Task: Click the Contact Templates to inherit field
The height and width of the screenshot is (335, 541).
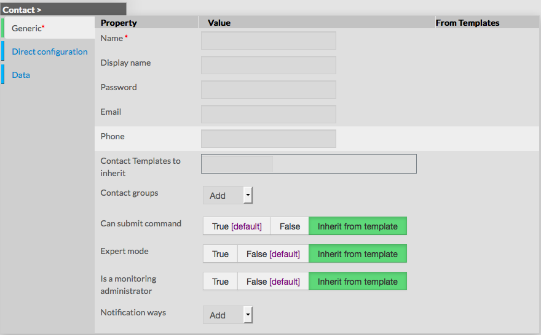Action: 309,164
